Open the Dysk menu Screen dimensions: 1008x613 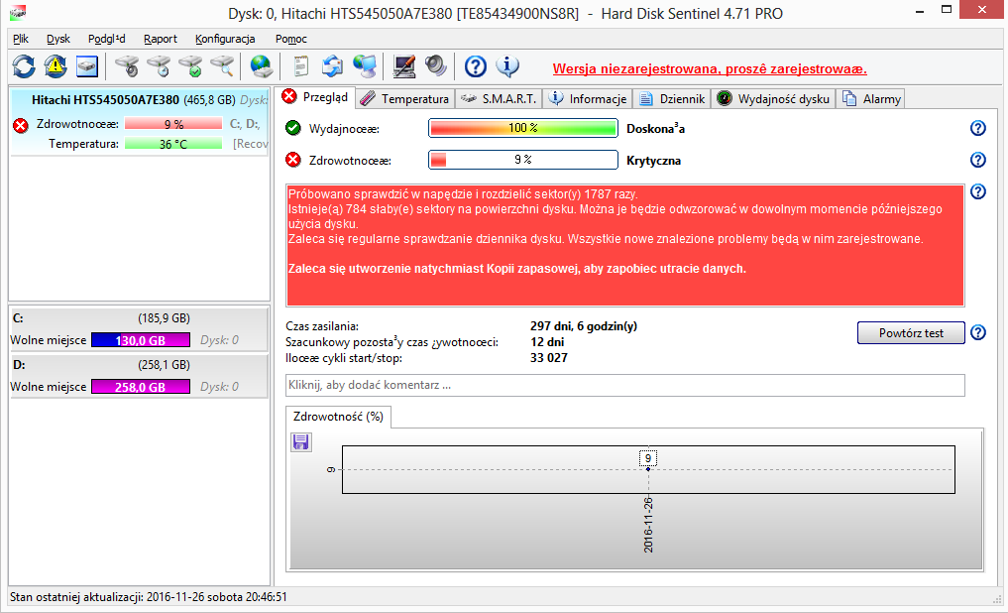(x=58, y=39)
